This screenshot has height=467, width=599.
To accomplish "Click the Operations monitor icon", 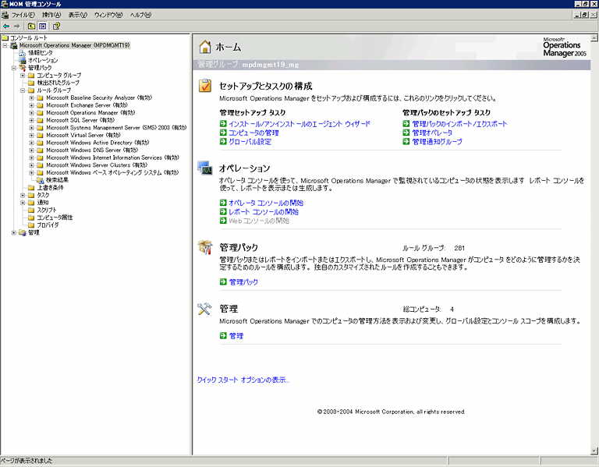I will tap(205, 168).
